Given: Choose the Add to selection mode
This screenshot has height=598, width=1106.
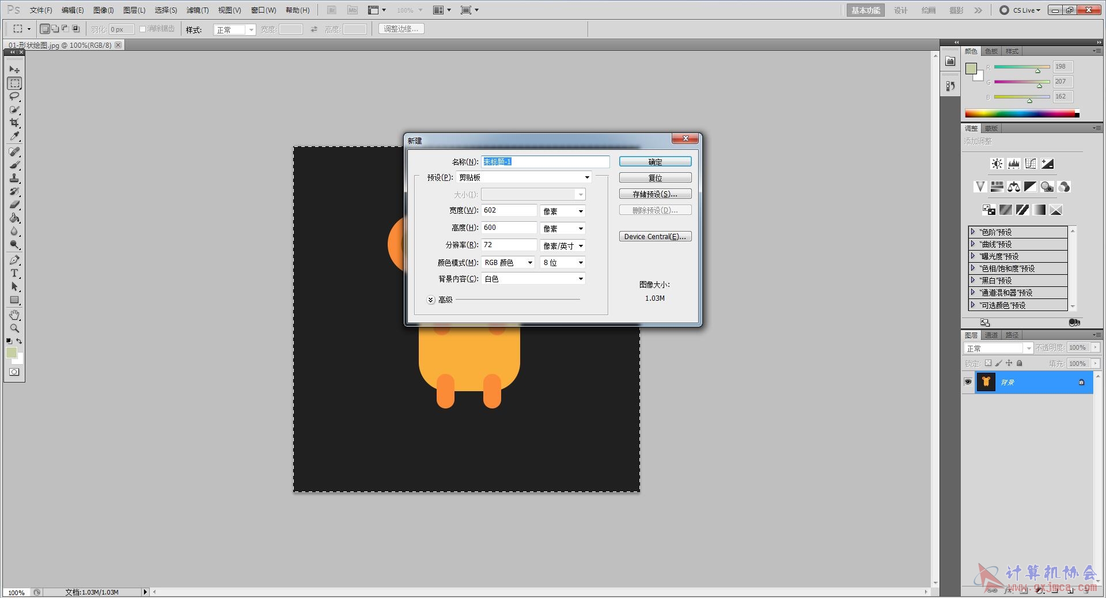Looking at the screenshot, I should (x=55, y=29).
